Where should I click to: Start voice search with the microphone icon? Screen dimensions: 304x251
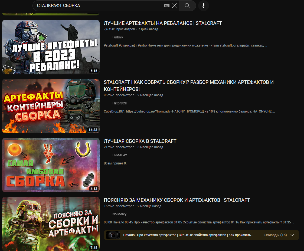[x=204, y=6]
